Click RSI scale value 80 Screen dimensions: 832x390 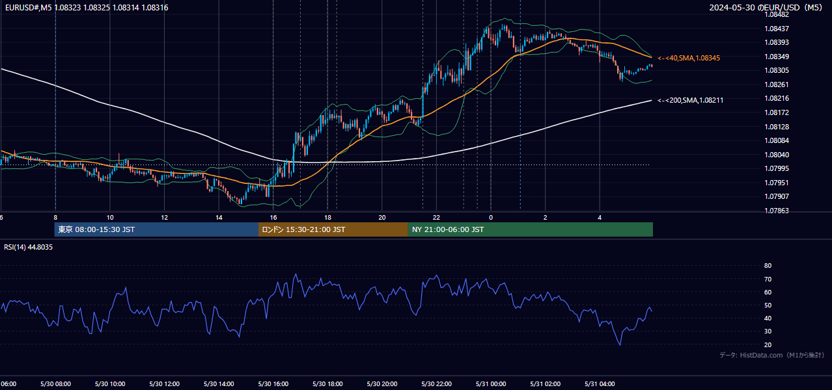(768, 266)
